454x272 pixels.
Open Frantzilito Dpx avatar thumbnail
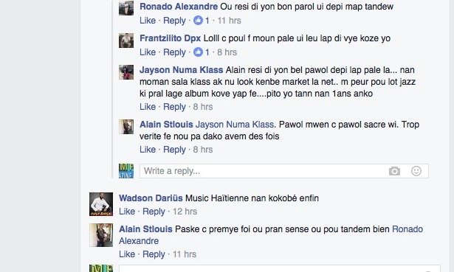126,41
